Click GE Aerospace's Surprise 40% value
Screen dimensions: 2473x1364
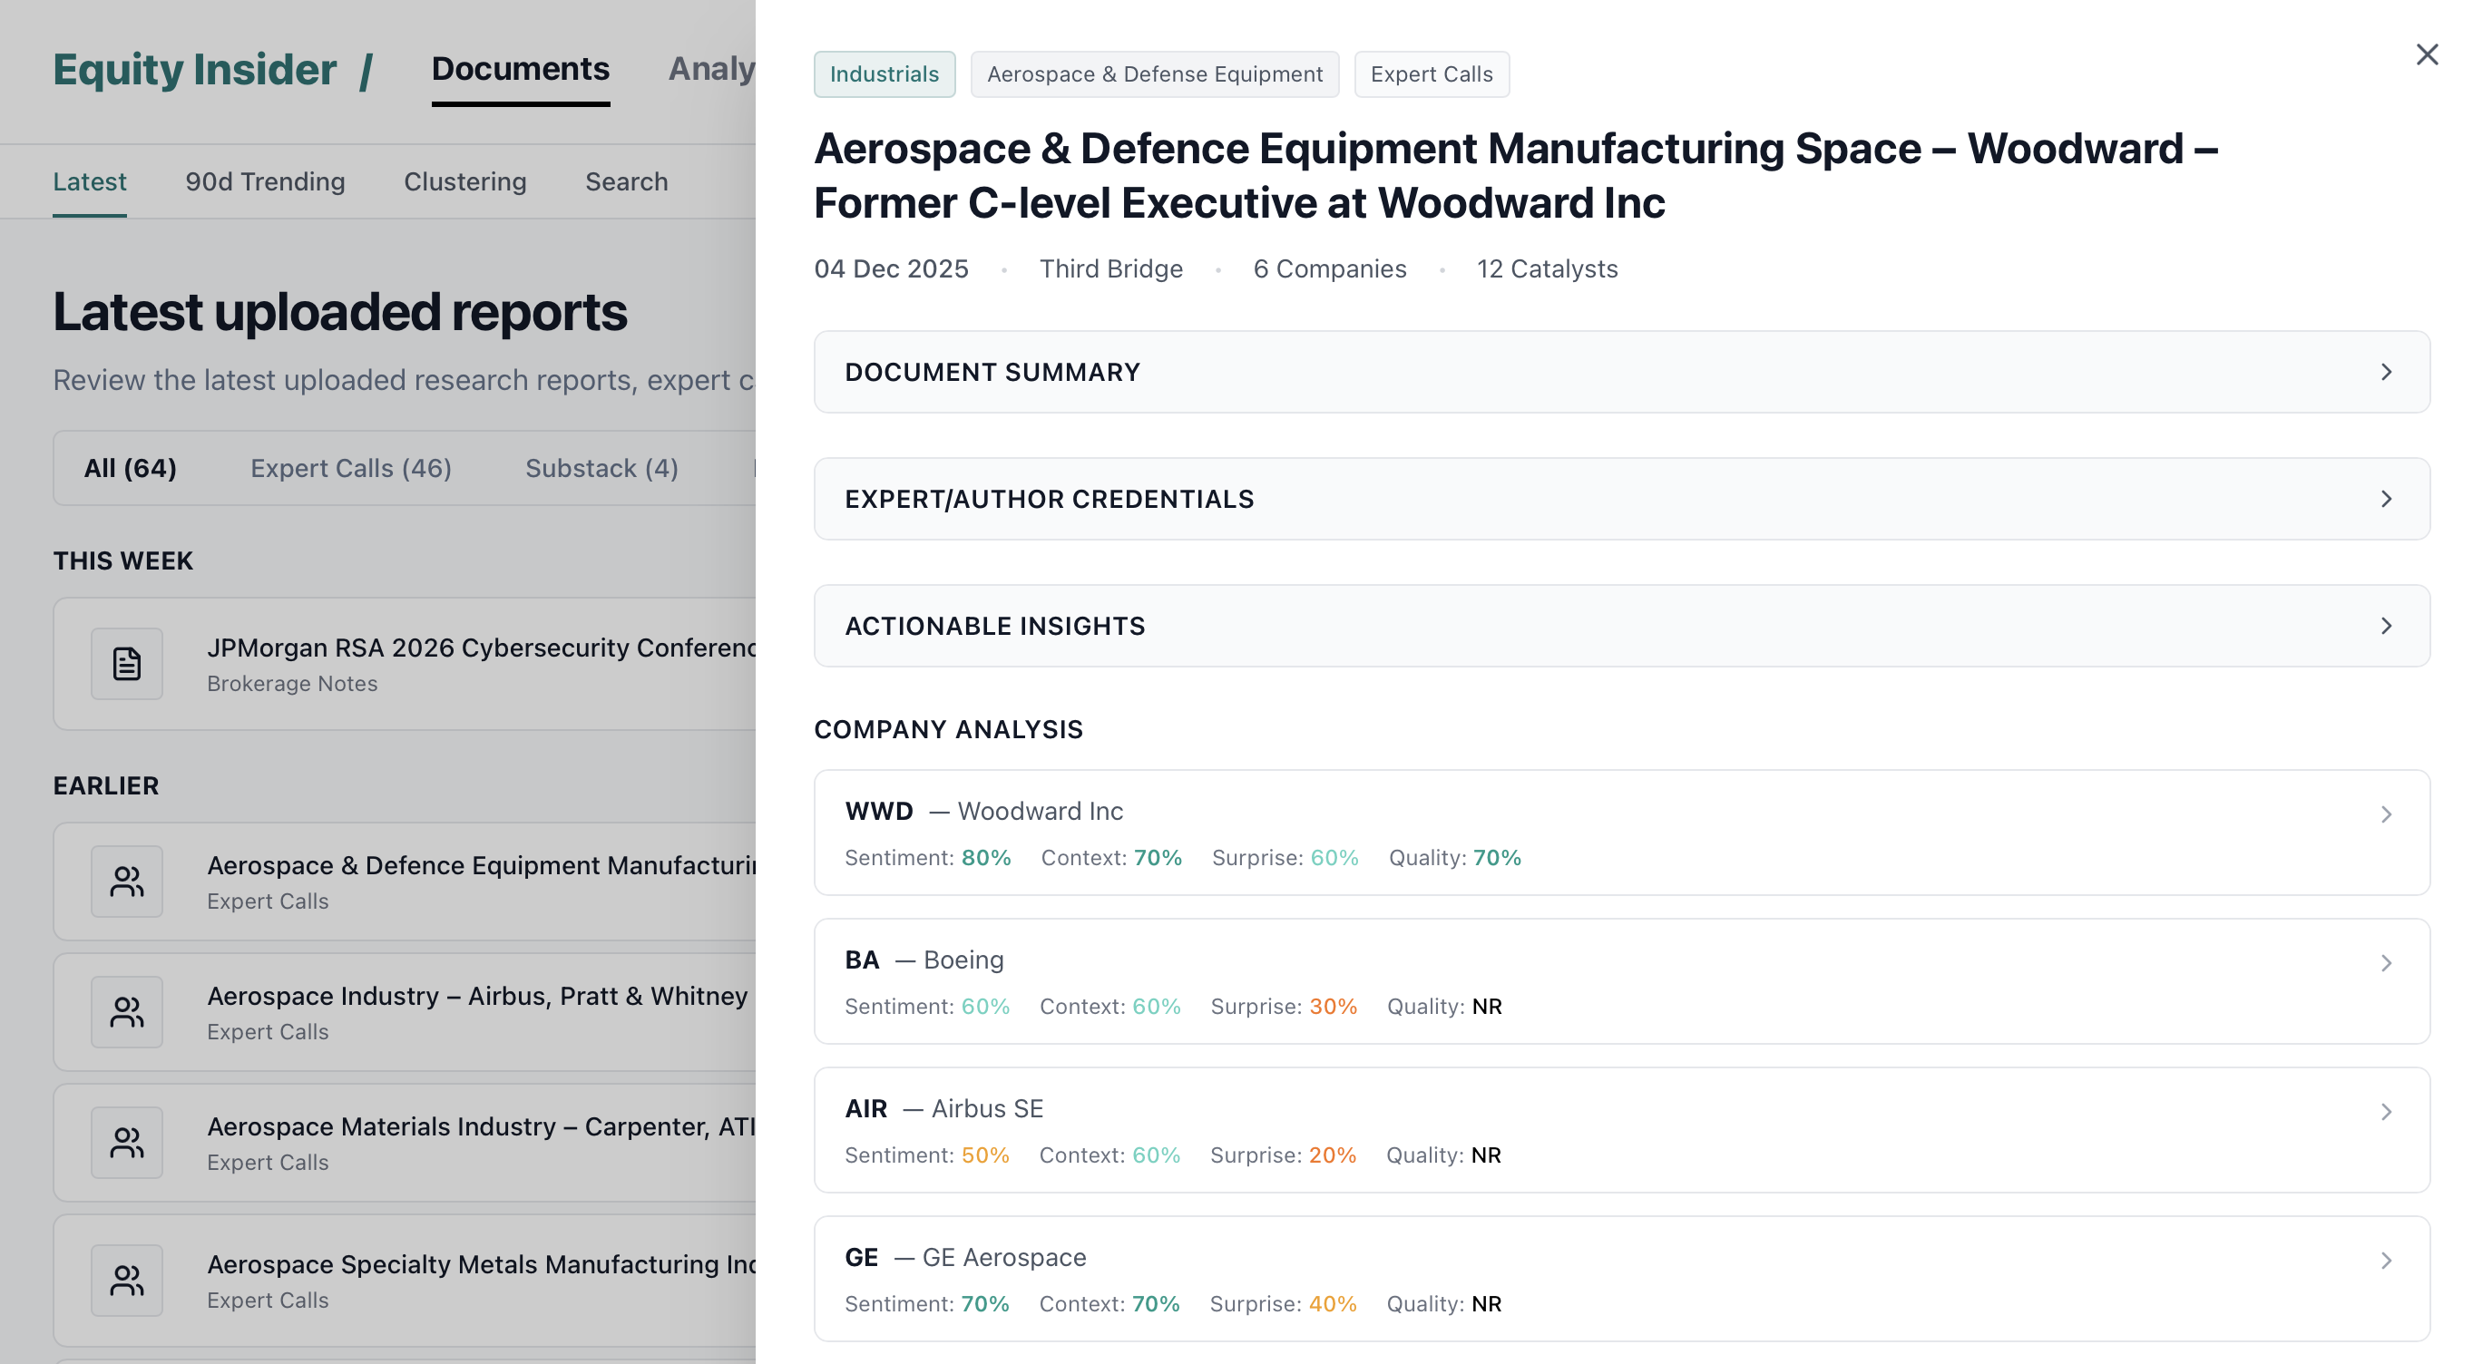click(1333, 1304)
